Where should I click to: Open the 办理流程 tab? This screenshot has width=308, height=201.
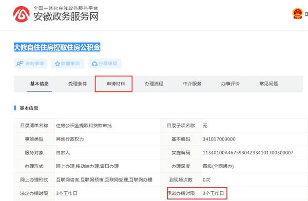154,84
